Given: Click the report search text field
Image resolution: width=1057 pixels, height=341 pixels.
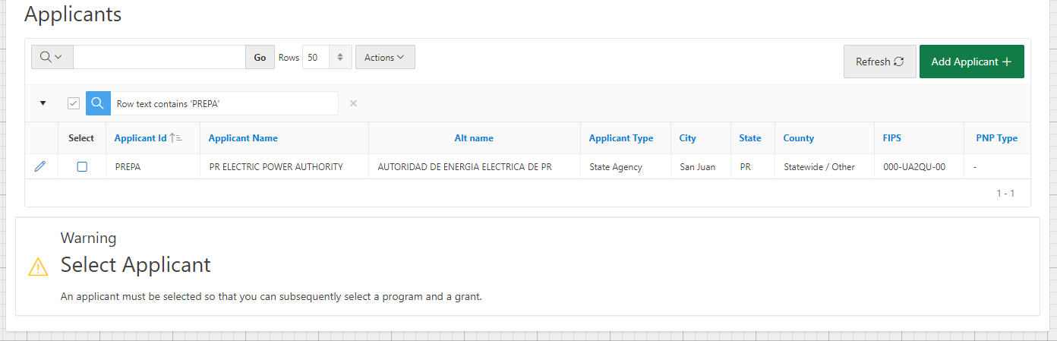Looking at the screenshot, I should tap(159, 57).
